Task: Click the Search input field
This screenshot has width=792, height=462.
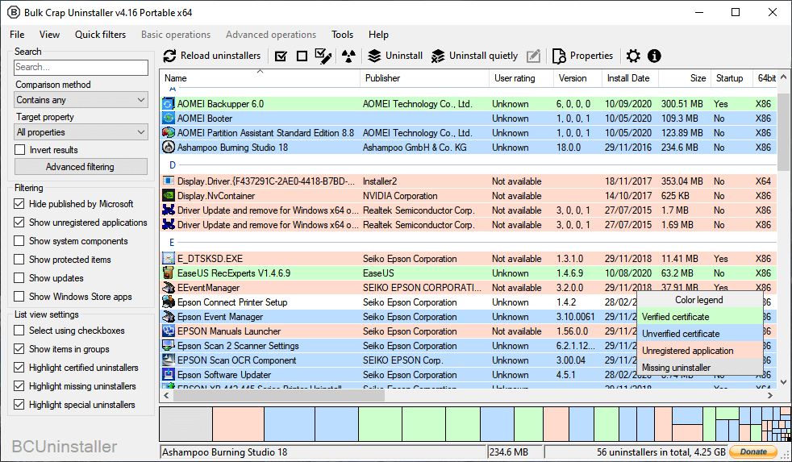Action: point(81,67)
